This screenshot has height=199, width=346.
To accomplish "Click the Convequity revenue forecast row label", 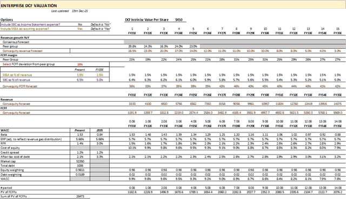I will (23, 51).
